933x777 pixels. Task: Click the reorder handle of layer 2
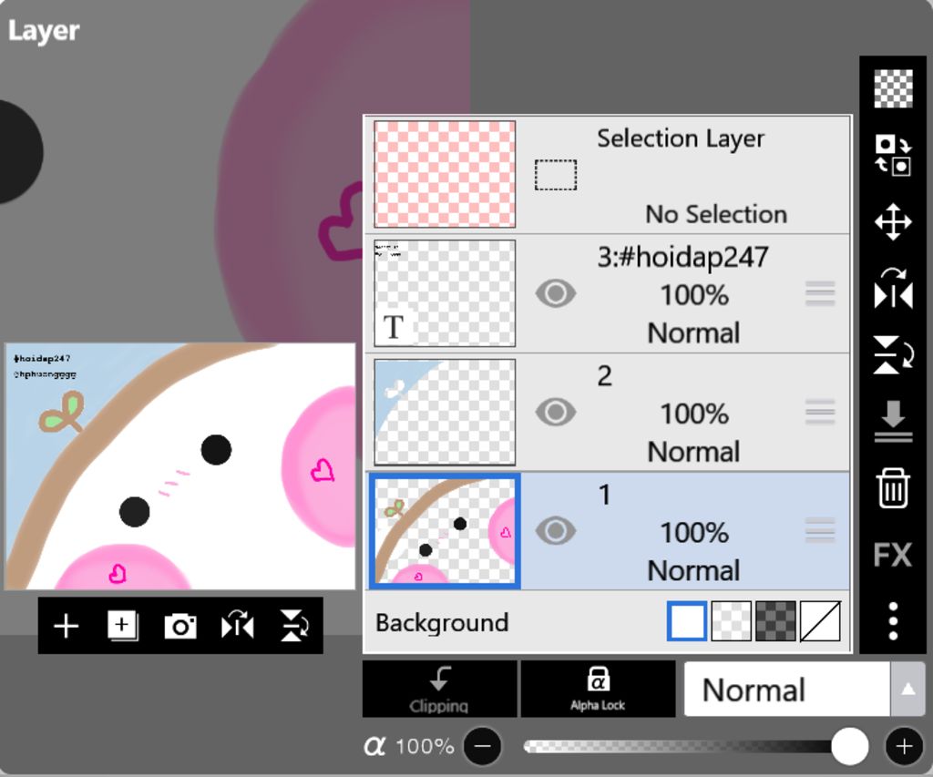coord(820,412)
